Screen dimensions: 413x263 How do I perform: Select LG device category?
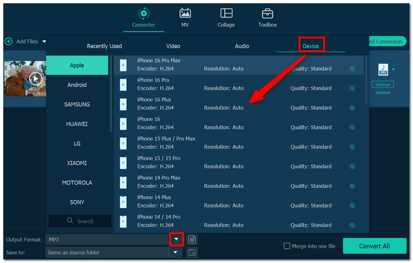tap(77, 144)
